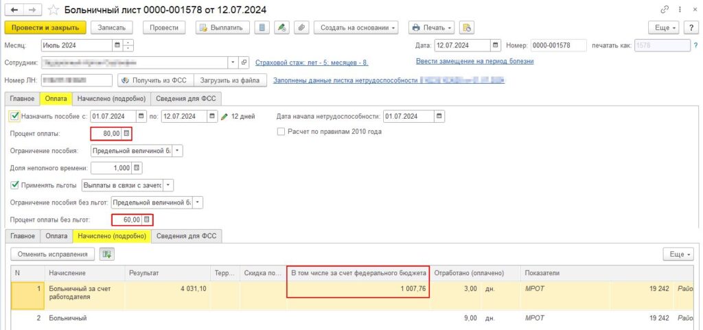The width and height of the screenshot is (703, 330).
Task: Open the lower Оплата tab
Action: 56,236
